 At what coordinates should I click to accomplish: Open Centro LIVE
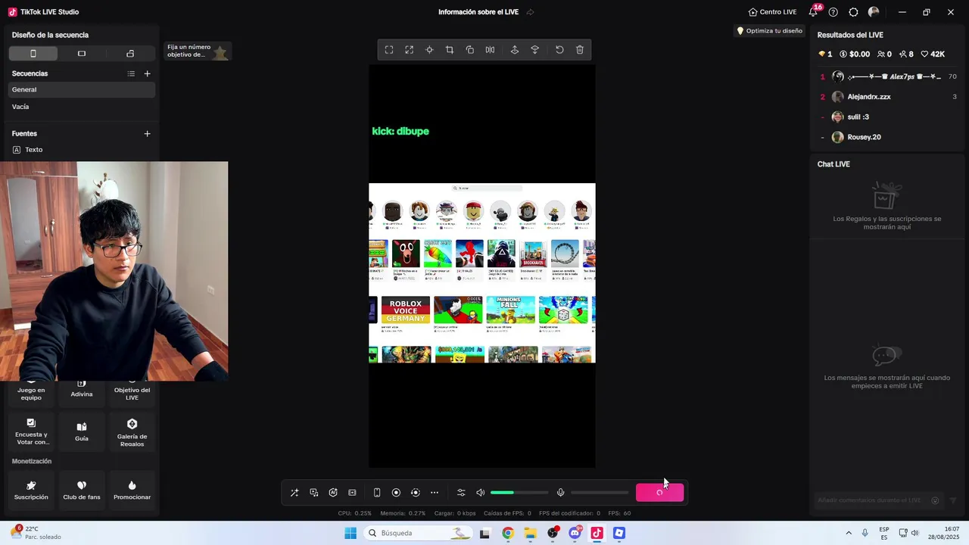[x=772, y=12]
